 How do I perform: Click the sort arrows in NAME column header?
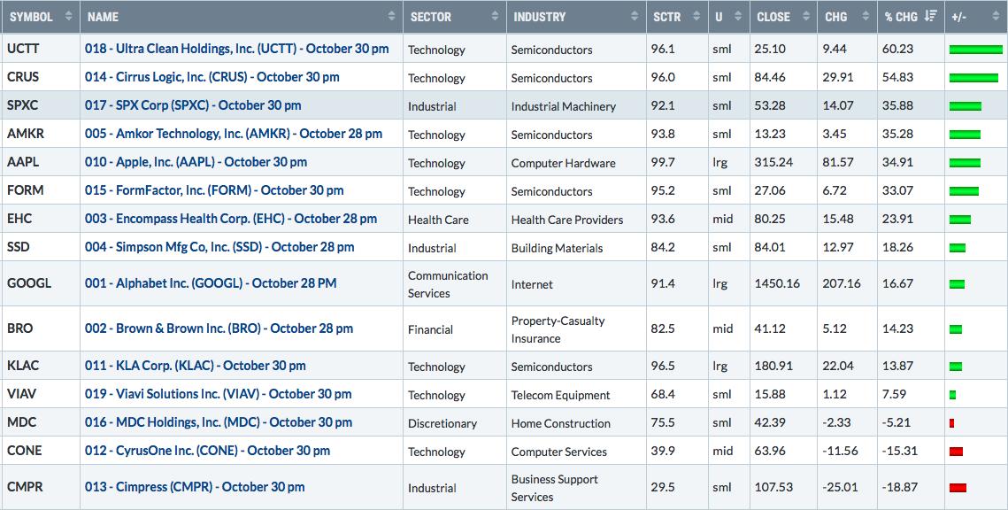391,17
